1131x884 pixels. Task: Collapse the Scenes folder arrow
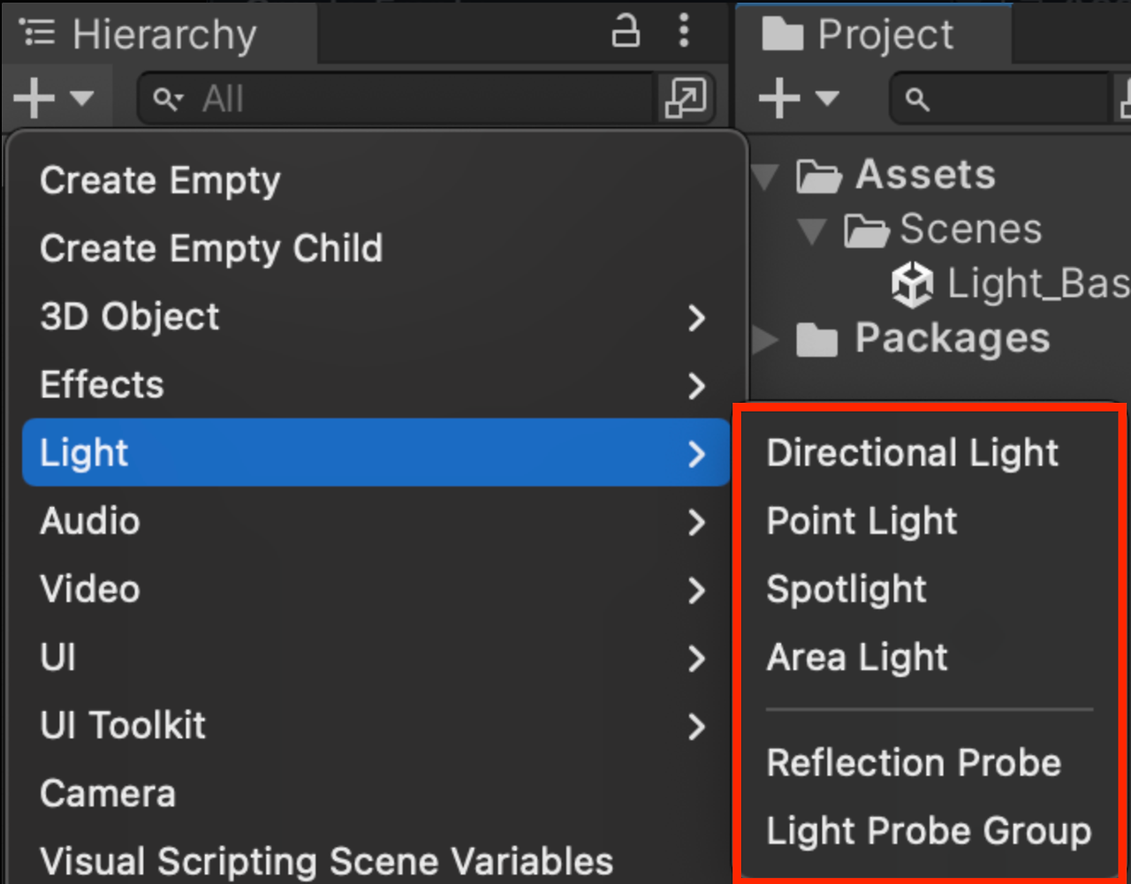click(x=811, y=231)
